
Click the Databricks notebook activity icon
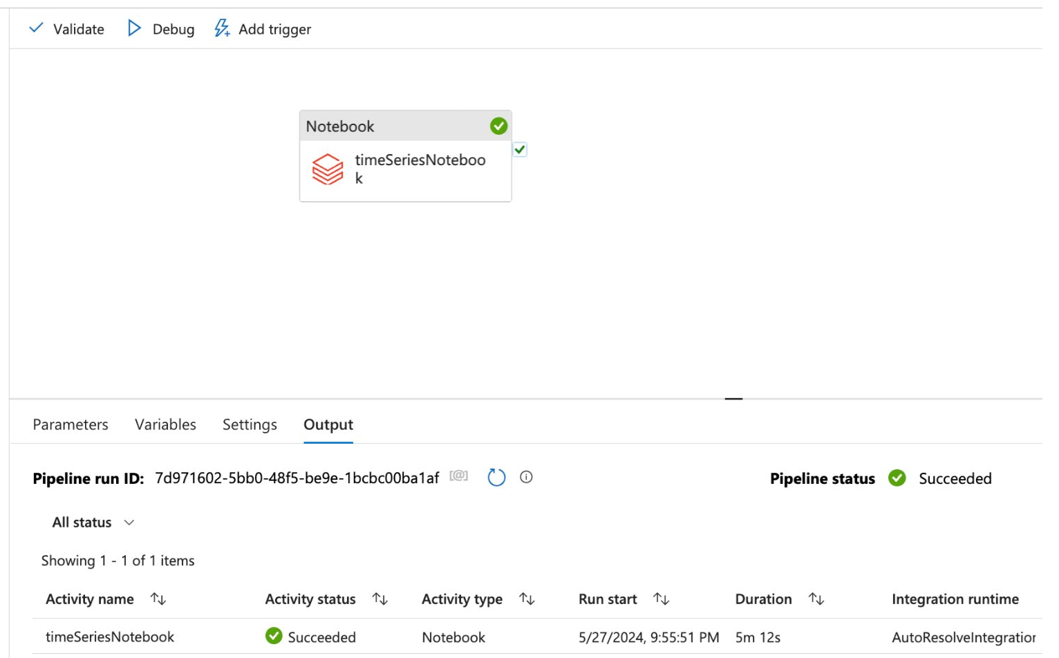point(327,169)
